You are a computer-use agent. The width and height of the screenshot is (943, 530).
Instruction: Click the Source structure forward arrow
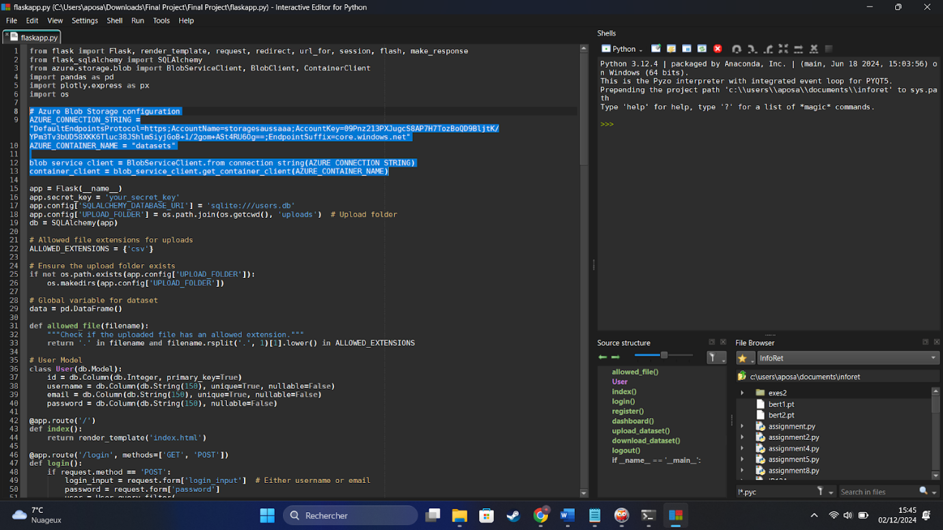click(x=615, y=357)
